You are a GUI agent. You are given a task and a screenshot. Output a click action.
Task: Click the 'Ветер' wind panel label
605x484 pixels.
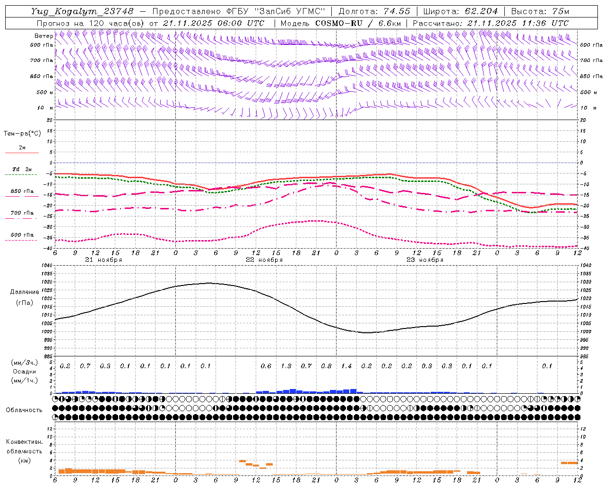coord(44,36)
